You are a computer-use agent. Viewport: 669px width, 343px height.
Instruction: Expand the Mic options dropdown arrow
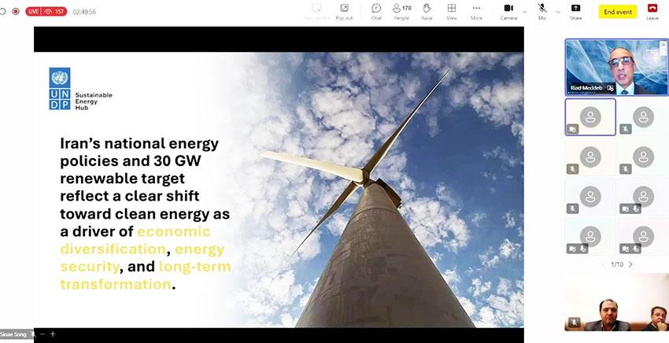click(x=558, y=12)
